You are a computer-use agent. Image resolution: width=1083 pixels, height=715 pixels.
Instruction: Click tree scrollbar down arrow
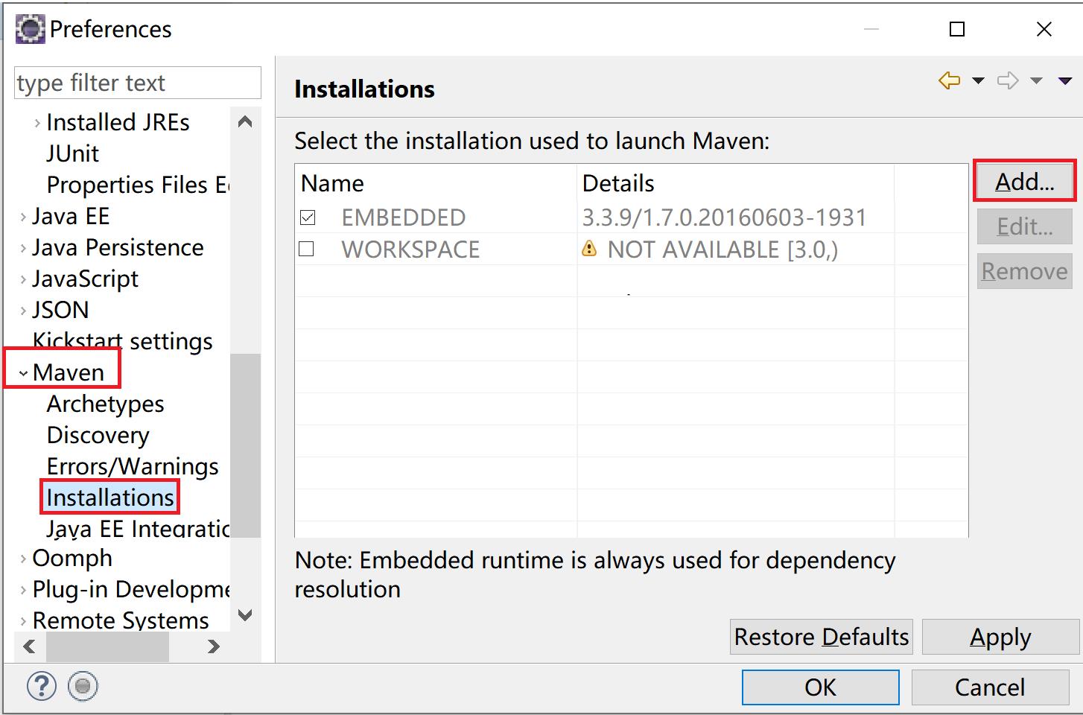(x=245, y=615)
